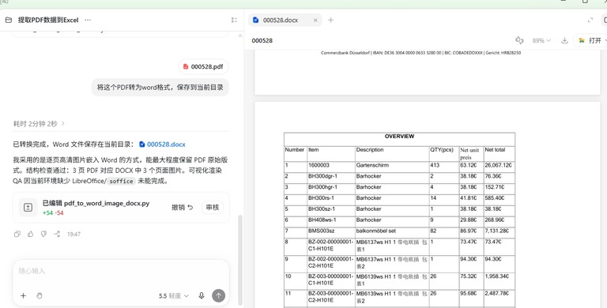607x308 pixels.
Task: Click the 打开 open button
Action: (591, 40)
